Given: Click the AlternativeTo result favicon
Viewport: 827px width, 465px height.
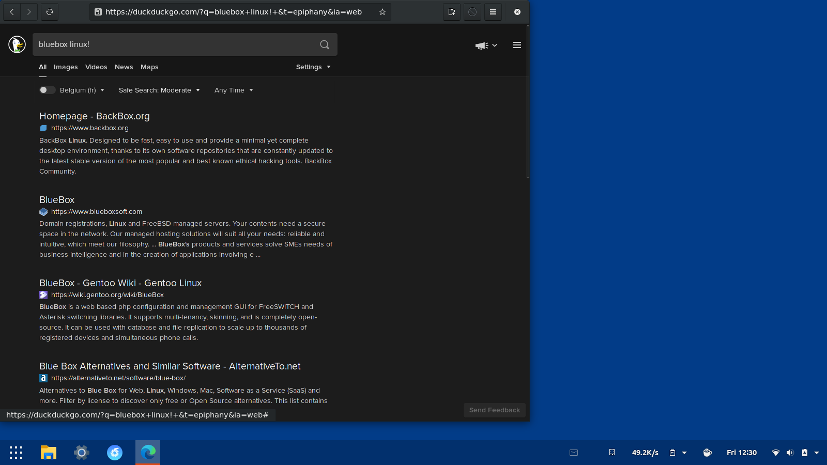Looking at the screenshot, I should [43, 378].
